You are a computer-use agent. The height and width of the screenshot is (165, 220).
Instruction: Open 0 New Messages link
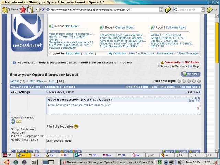(x=188, y=54)
